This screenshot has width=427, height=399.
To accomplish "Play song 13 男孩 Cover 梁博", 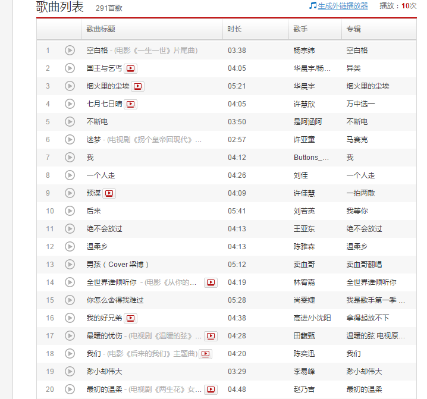I will tap(70, 265).
